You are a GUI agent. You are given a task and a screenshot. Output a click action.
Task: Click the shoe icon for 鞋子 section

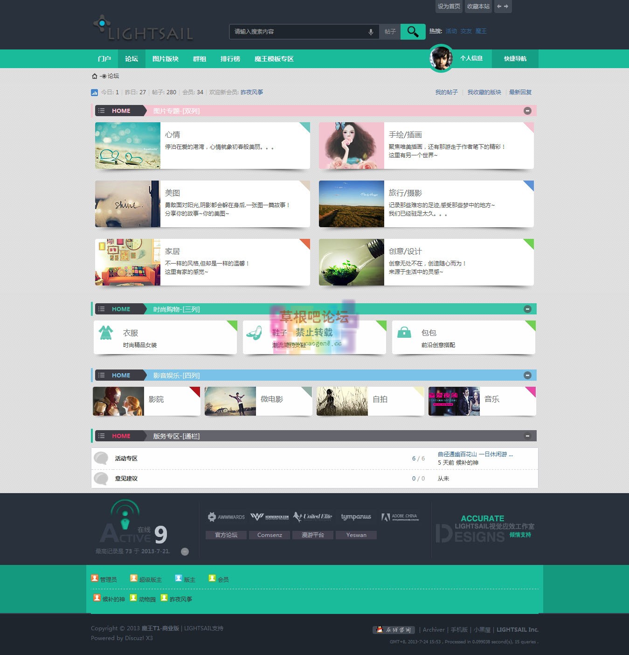point(254,333)
